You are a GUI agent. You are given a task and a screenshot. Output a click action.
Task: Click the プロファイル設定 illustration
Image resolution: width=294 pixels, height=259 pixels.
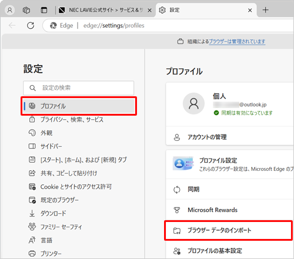(183, 163)
